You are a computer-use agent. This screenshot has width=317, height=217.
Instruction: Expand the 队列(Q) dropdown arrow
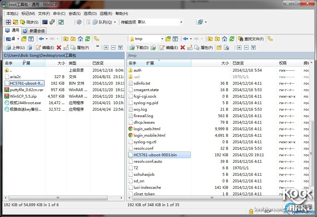(x=115, y=22)
